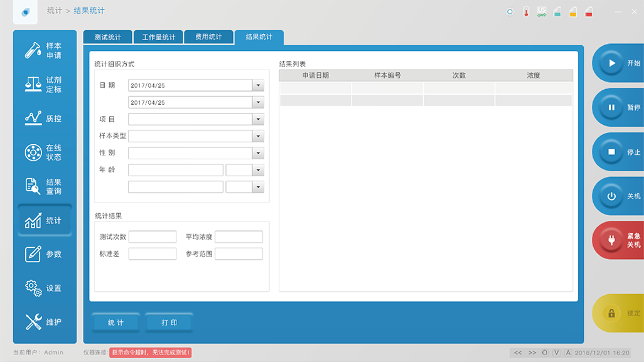Click the 平均浓度 average concentration field
The height and width of the screenshot is (362, 644).
(x=239, y=237)
